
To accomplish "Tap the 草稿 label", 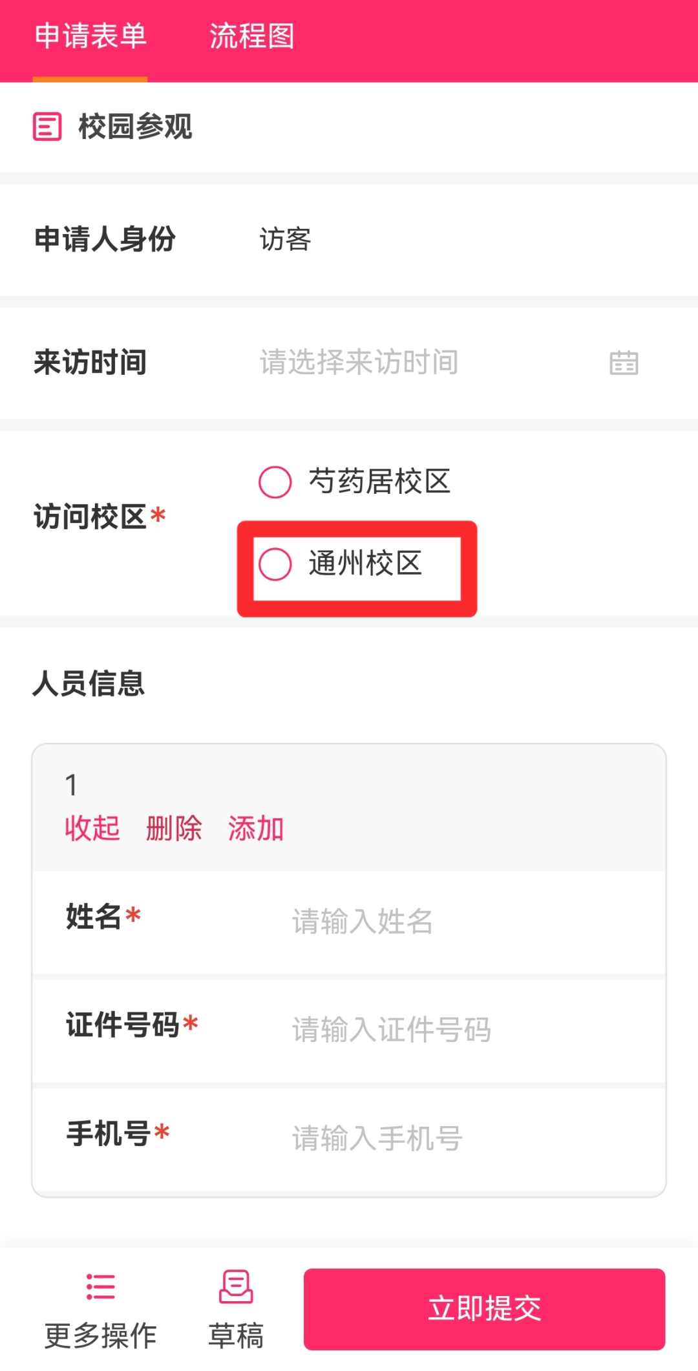I will pyautogui.click(x=236, y=1335).
